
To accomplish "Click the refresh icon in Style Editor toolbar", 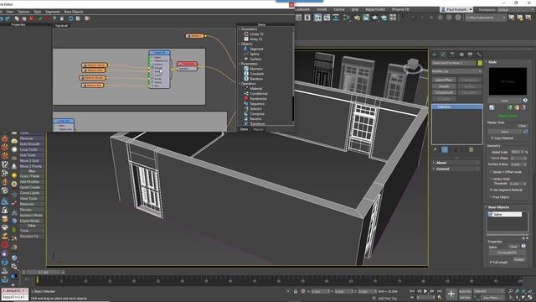I will tap(70, 18).
